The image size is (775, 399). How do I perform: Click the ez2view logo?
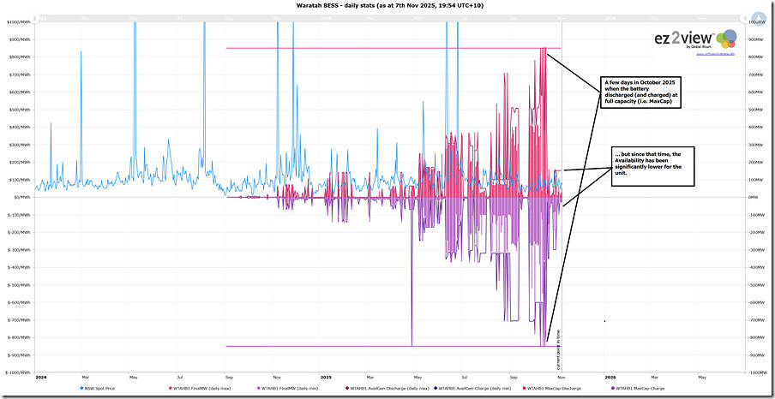coord(694,38)
